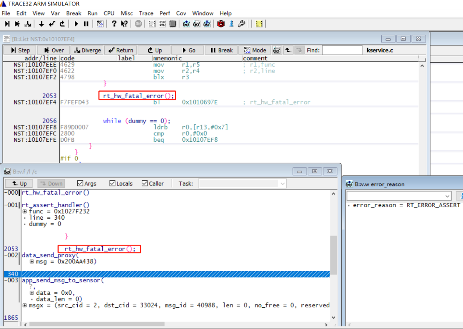The image size is (463, 329).
Task: Click the yellow grid chart icon
Action: (259, 24)
